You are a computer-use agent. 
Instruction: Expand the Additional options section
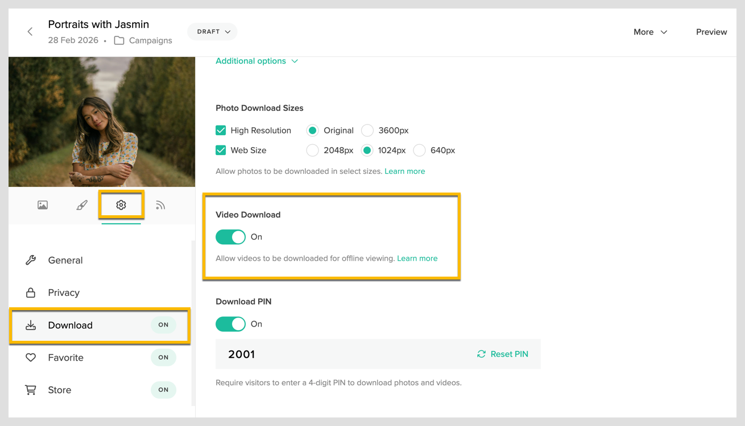[257, 61]
